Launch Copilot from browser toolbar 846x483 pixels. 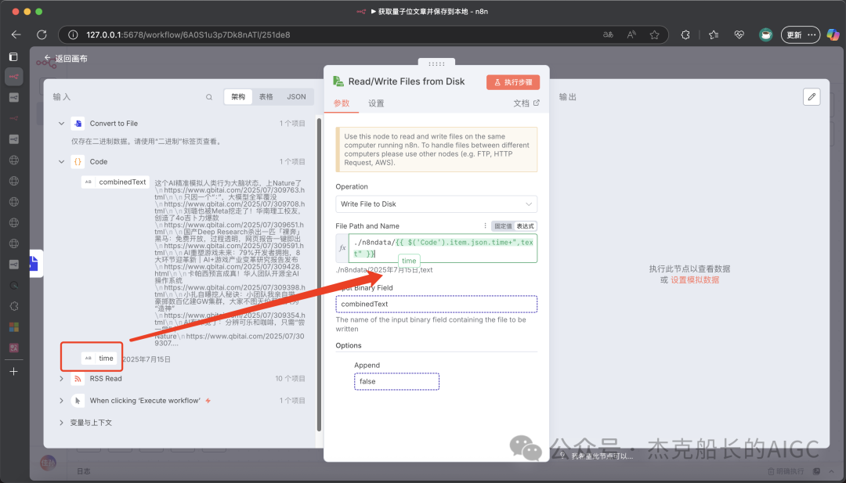(x=833, y=34)
